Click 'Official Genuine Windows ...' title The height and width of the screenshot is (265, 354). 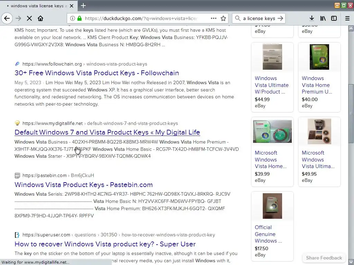point(268,234)
